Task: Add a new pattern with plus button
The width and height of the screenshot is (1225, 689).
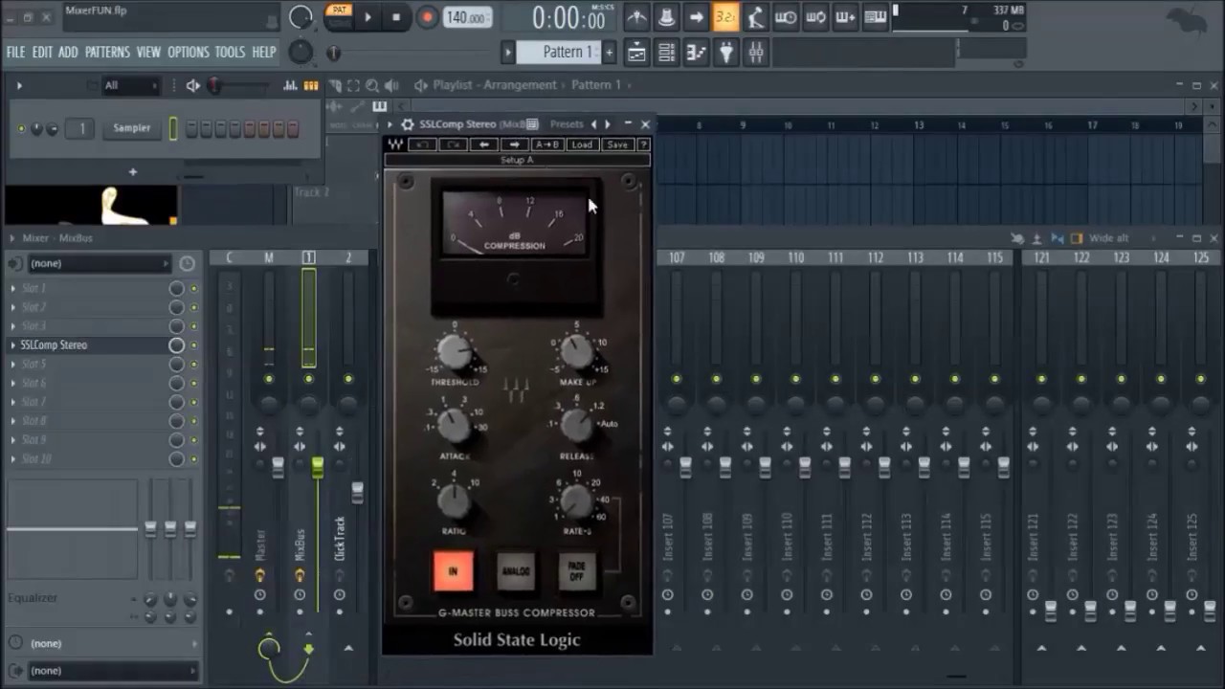Action: [610, 53]
